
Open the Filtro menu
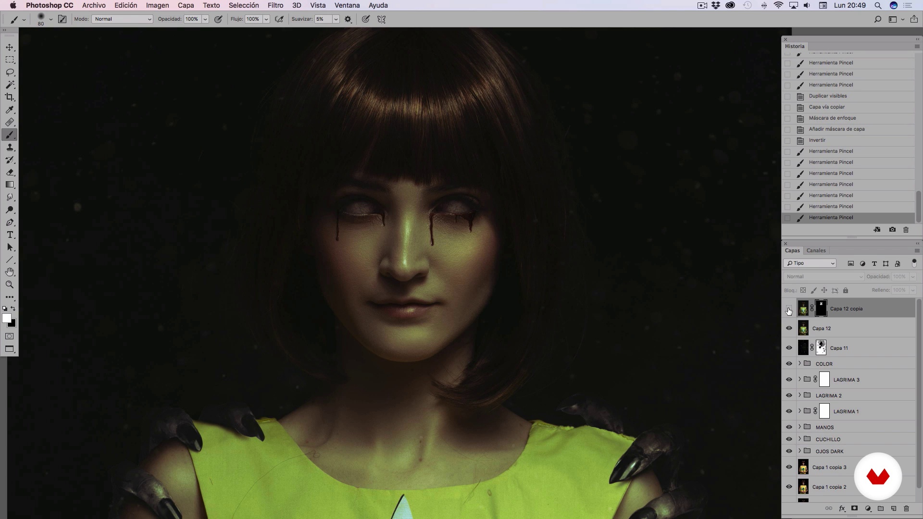tap(275, 5)
